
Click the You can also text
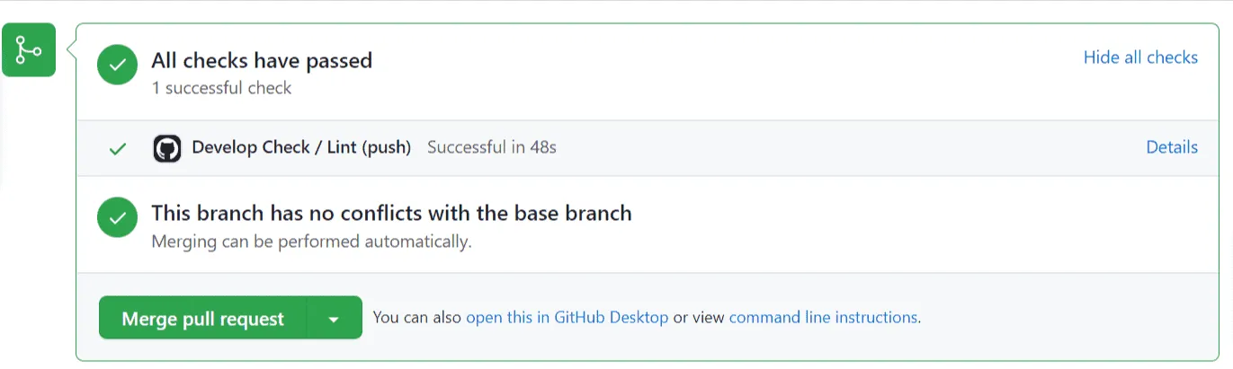coord(417,318)
